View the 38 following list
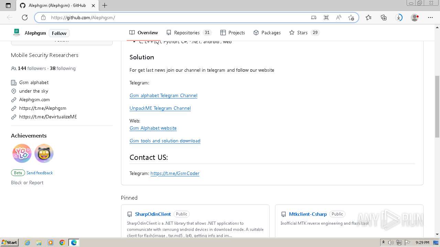 [63, 68]
